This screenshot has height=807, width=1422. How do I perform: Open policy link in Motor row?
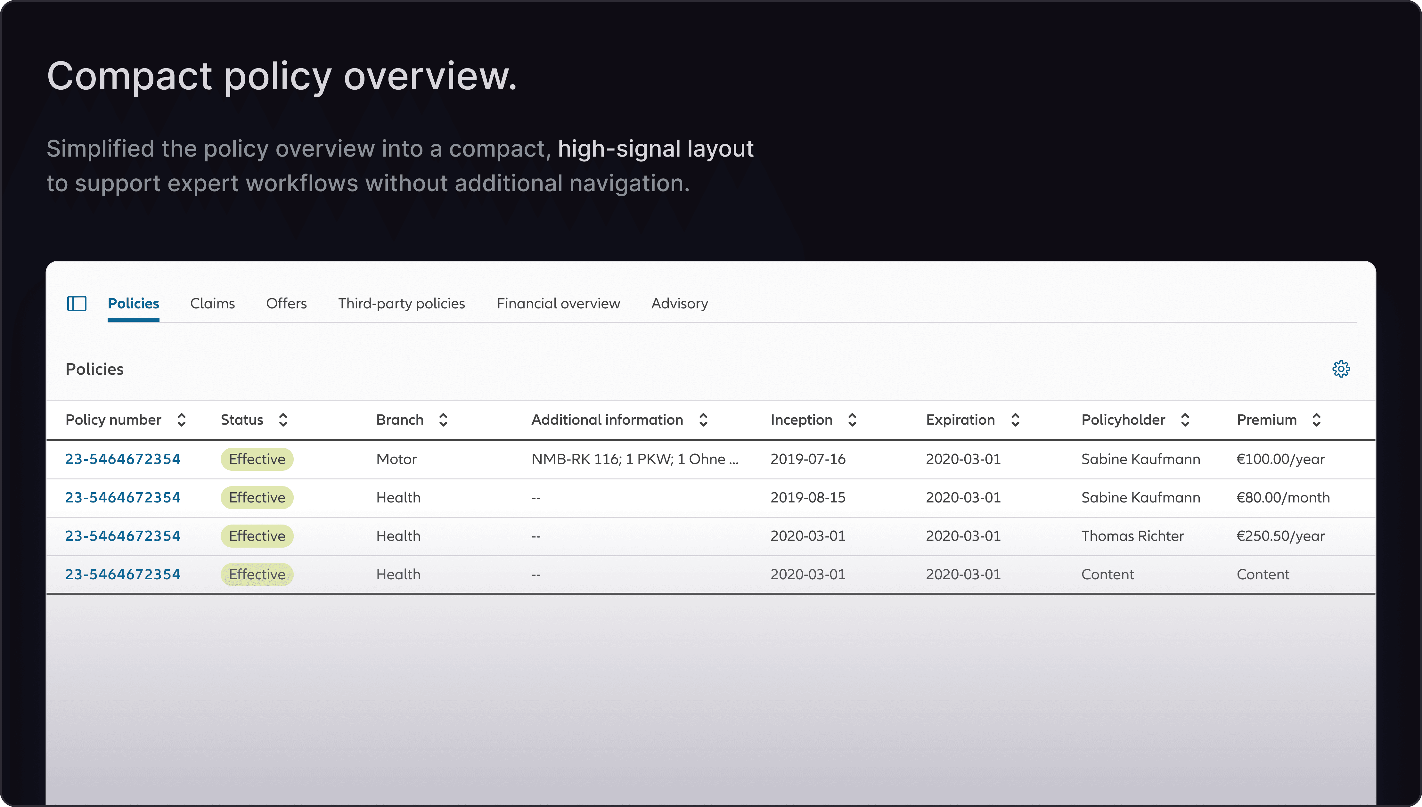(x=122, y=459)
